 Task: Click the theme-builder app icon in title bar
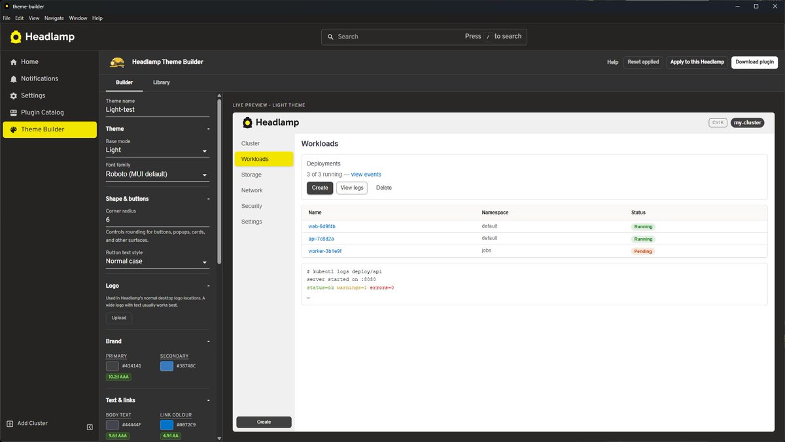(x=7, y=6)
